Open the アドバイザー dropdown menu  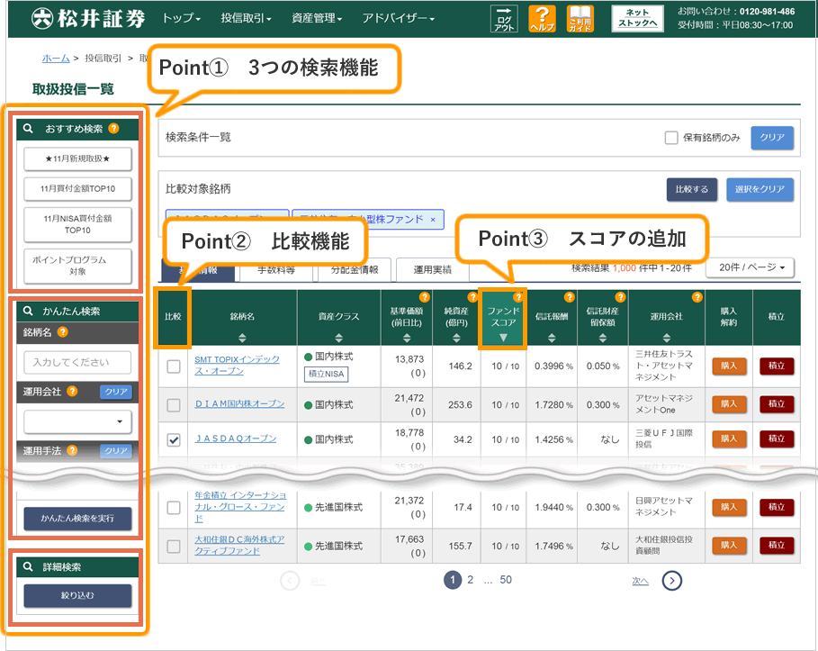(399, 18)
